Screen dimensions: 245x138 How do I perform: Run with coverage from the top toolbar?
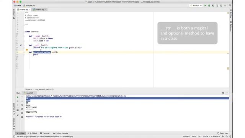coord(213,5)
